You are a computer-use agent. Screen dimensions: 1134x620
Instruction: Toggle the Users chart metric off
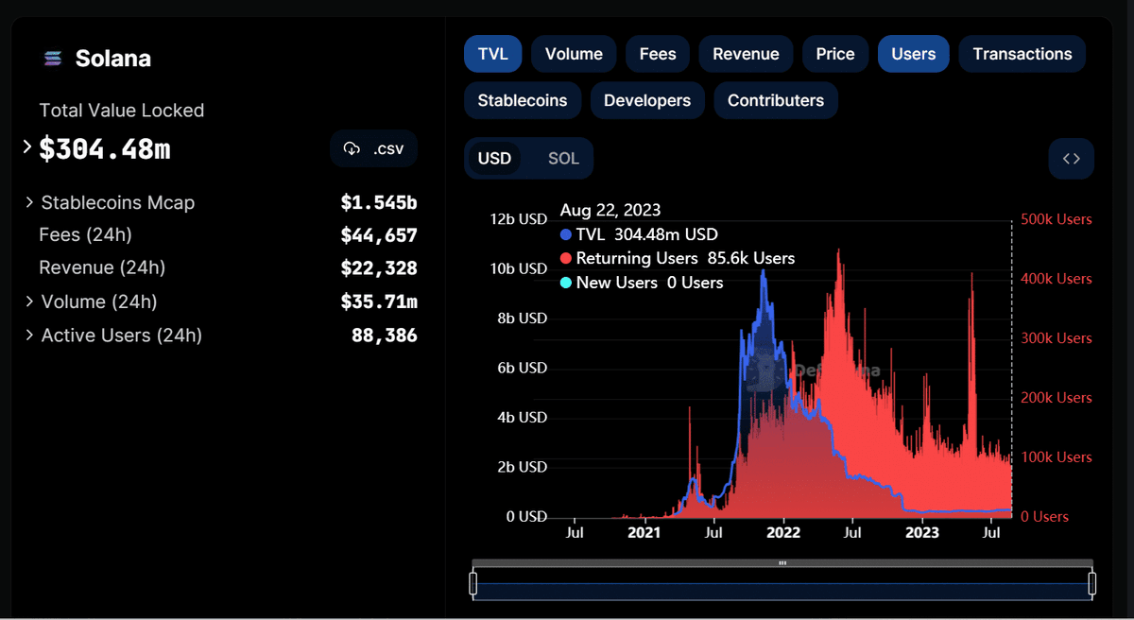coord(914,54)
